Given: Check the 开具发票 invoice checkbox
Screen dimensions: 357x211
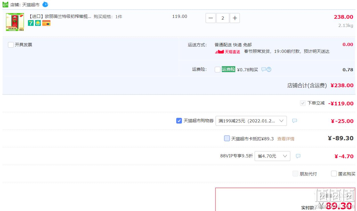Looking at the screenshot, I should click(x=11, y=45).
